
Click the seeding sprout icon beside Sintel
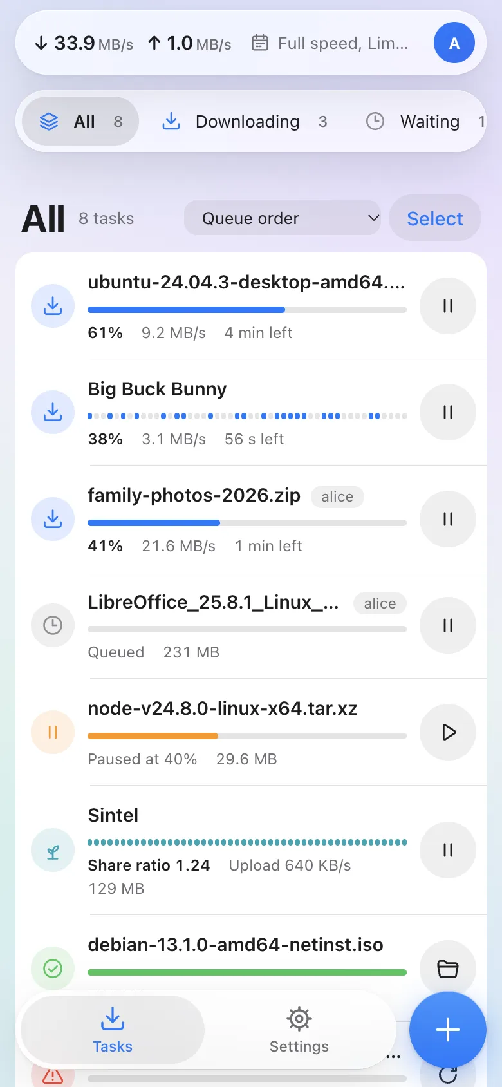pyautogui.click(x=53, y=850)
